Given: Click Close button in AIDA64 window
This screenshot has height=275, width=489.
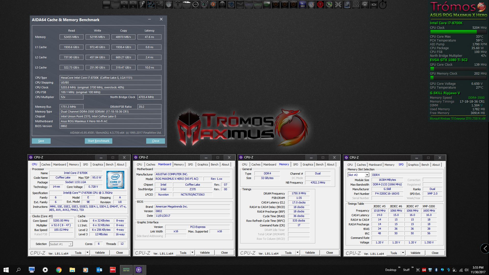Looking at the screenshot, I should tap(155, 141).
